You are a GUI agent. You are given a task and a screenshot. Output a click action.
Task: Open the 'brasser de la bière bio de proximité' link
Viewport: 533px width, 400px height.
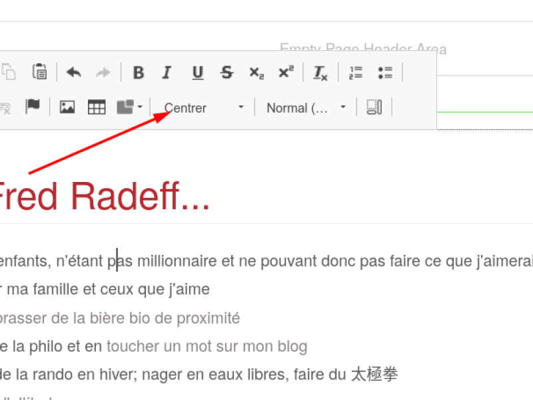coord(120,319)
